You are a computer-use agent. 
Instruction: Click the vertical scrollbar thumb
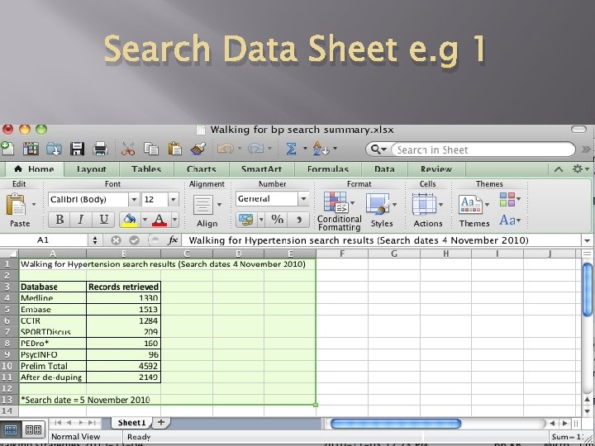coord(587,289)
